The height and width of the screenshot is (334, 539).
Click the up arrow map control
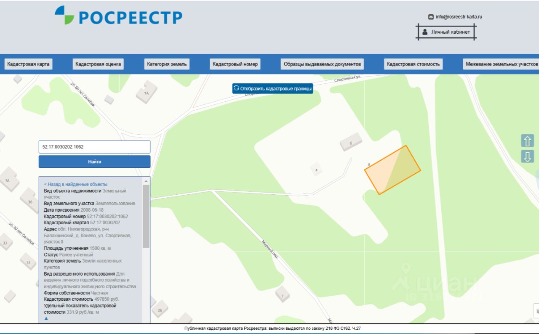(x=527, y=140)
